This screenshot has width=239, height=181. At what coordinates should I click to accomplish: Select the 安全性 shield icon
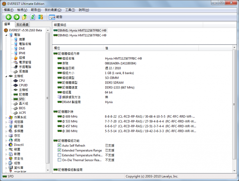click(x=11, y=159)
